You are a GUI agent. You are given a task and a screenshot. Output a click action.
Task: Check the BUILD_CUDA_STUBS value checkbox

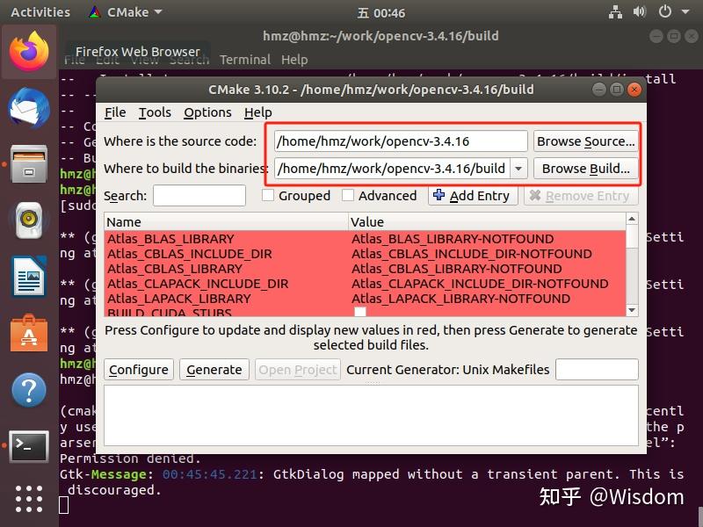click(359, 310)
